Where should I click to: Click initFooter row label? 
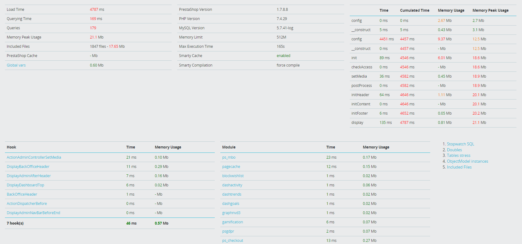[360, 113]
